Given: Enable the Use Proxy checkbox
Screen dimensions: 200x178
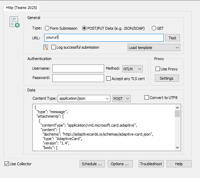Looking at the screenshot, I should tap(158, 69).
